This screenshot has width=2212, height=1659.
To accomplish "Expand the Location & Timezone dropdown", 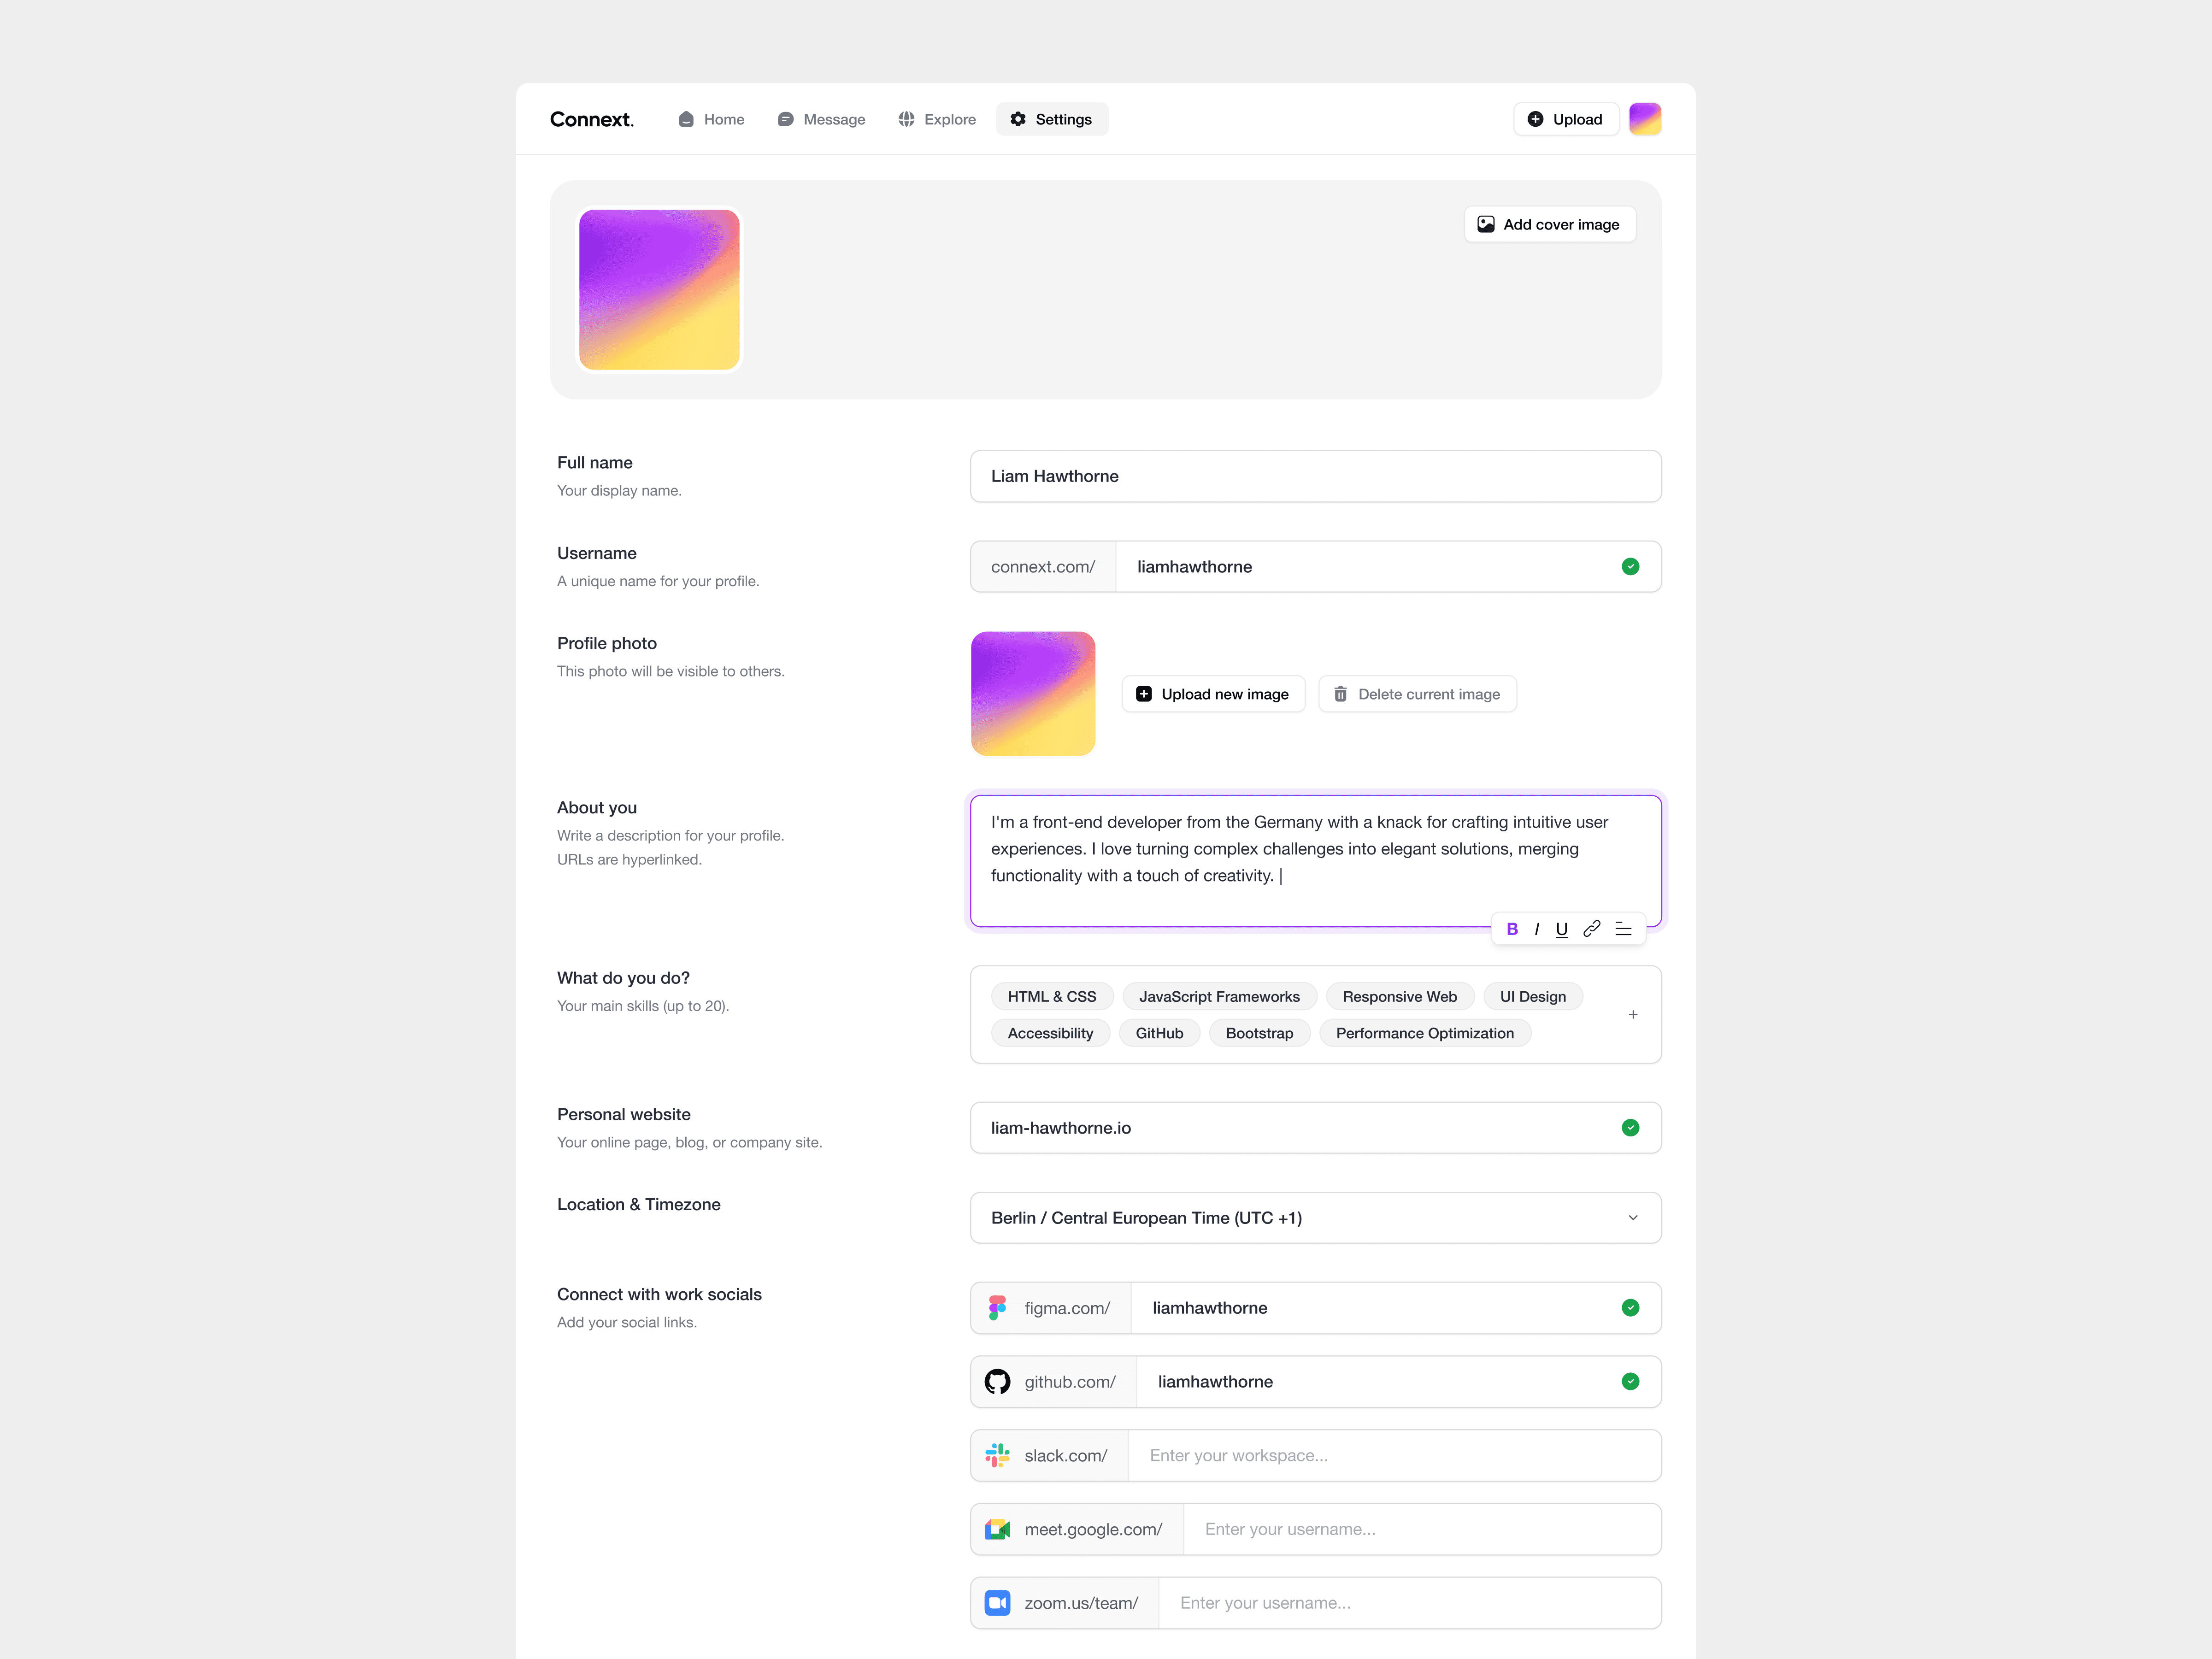I will (1633, 1218).
